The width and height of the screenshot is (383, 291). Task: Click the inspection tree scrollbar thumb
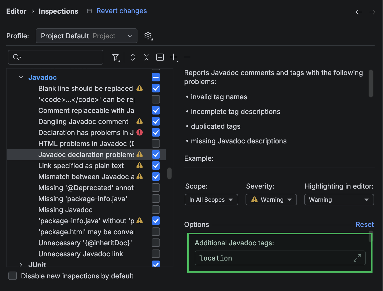coord(169,173)
